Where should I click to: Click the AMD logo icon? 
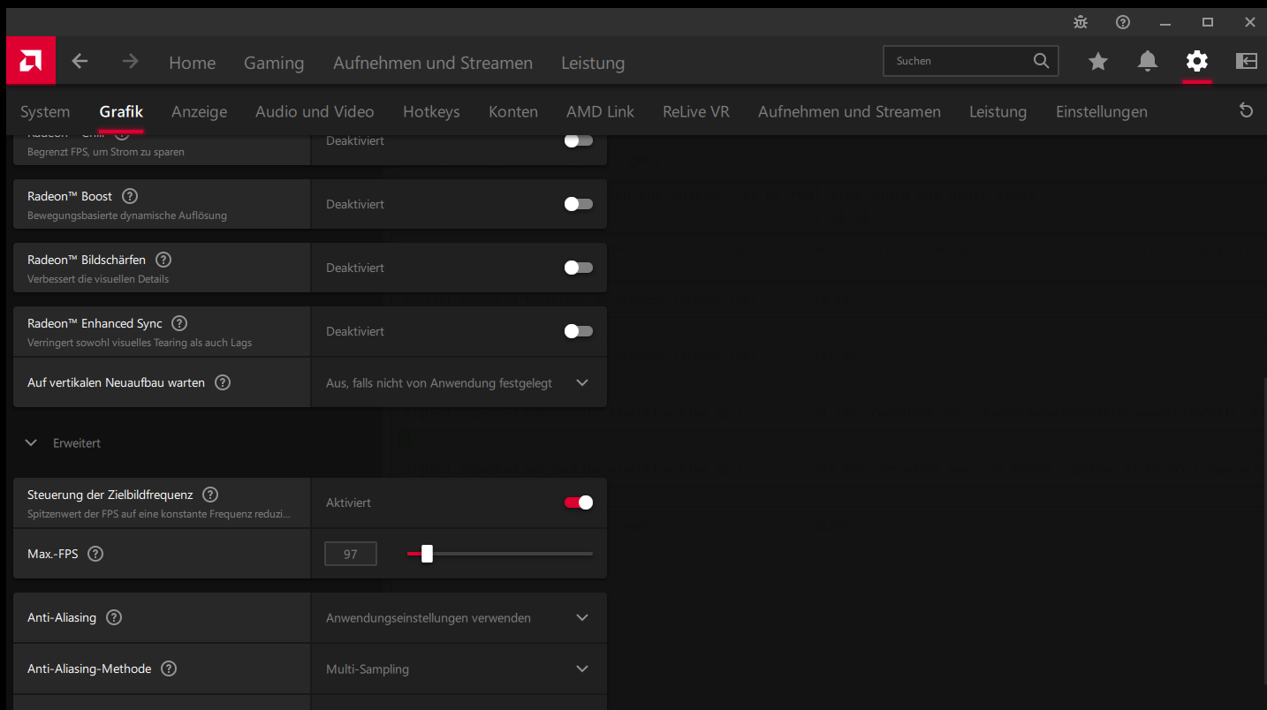coord(31,61)
